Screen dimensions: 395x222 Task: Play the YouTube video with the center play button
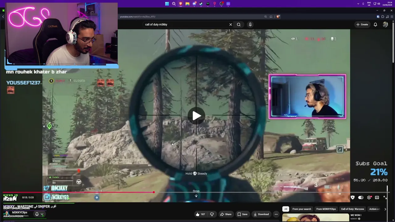point(197,116)
